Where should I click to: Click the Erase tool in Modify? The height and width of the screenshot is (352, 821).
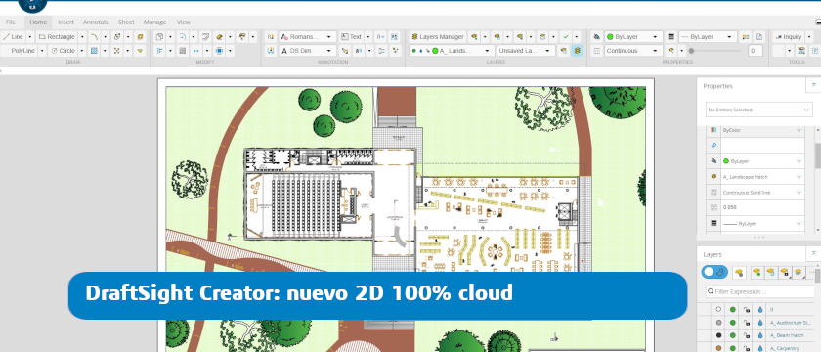(219, 37)
